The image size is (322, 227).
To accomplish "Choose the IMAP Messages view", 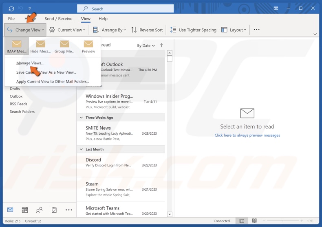I will (x=17, y=46).
